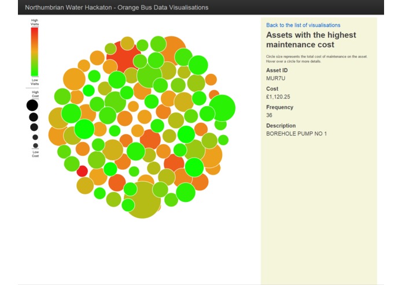Click the 'High Visits' legend label
The height and width of the screenshot is (285, 402).
pyautogui.click(x=35, y=22)
